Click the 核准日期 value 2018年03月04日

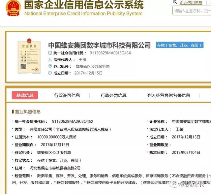pyautogui.click(x=186, y=152)
